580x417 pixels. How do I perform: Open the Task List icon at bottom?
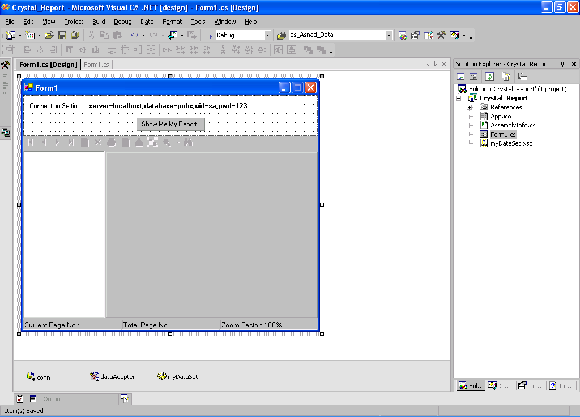20,399
